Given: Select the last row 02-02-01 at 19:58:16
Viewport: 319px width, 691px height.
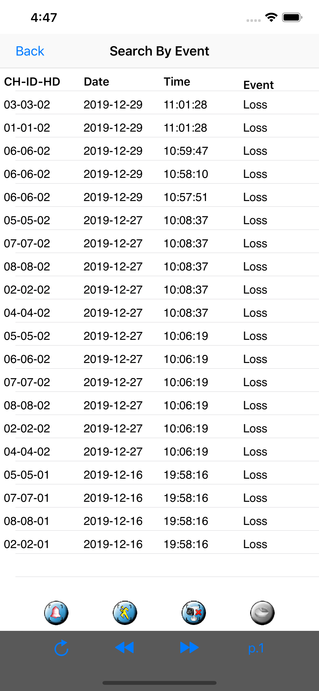Looking at the screenshot, I should (159, 544).
